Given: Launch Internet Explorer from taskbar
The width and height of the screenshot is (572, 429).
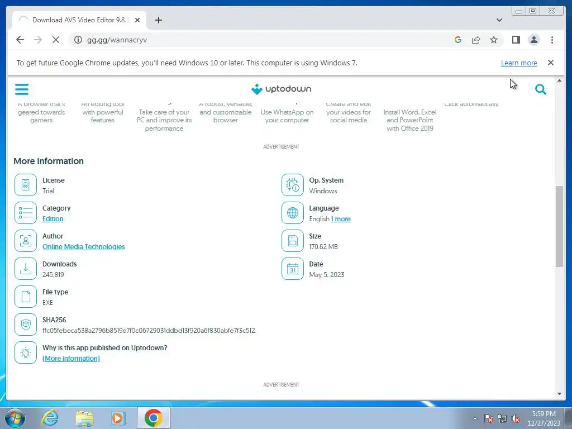Looking at the screenshot, I should click(x=50, y=418).
